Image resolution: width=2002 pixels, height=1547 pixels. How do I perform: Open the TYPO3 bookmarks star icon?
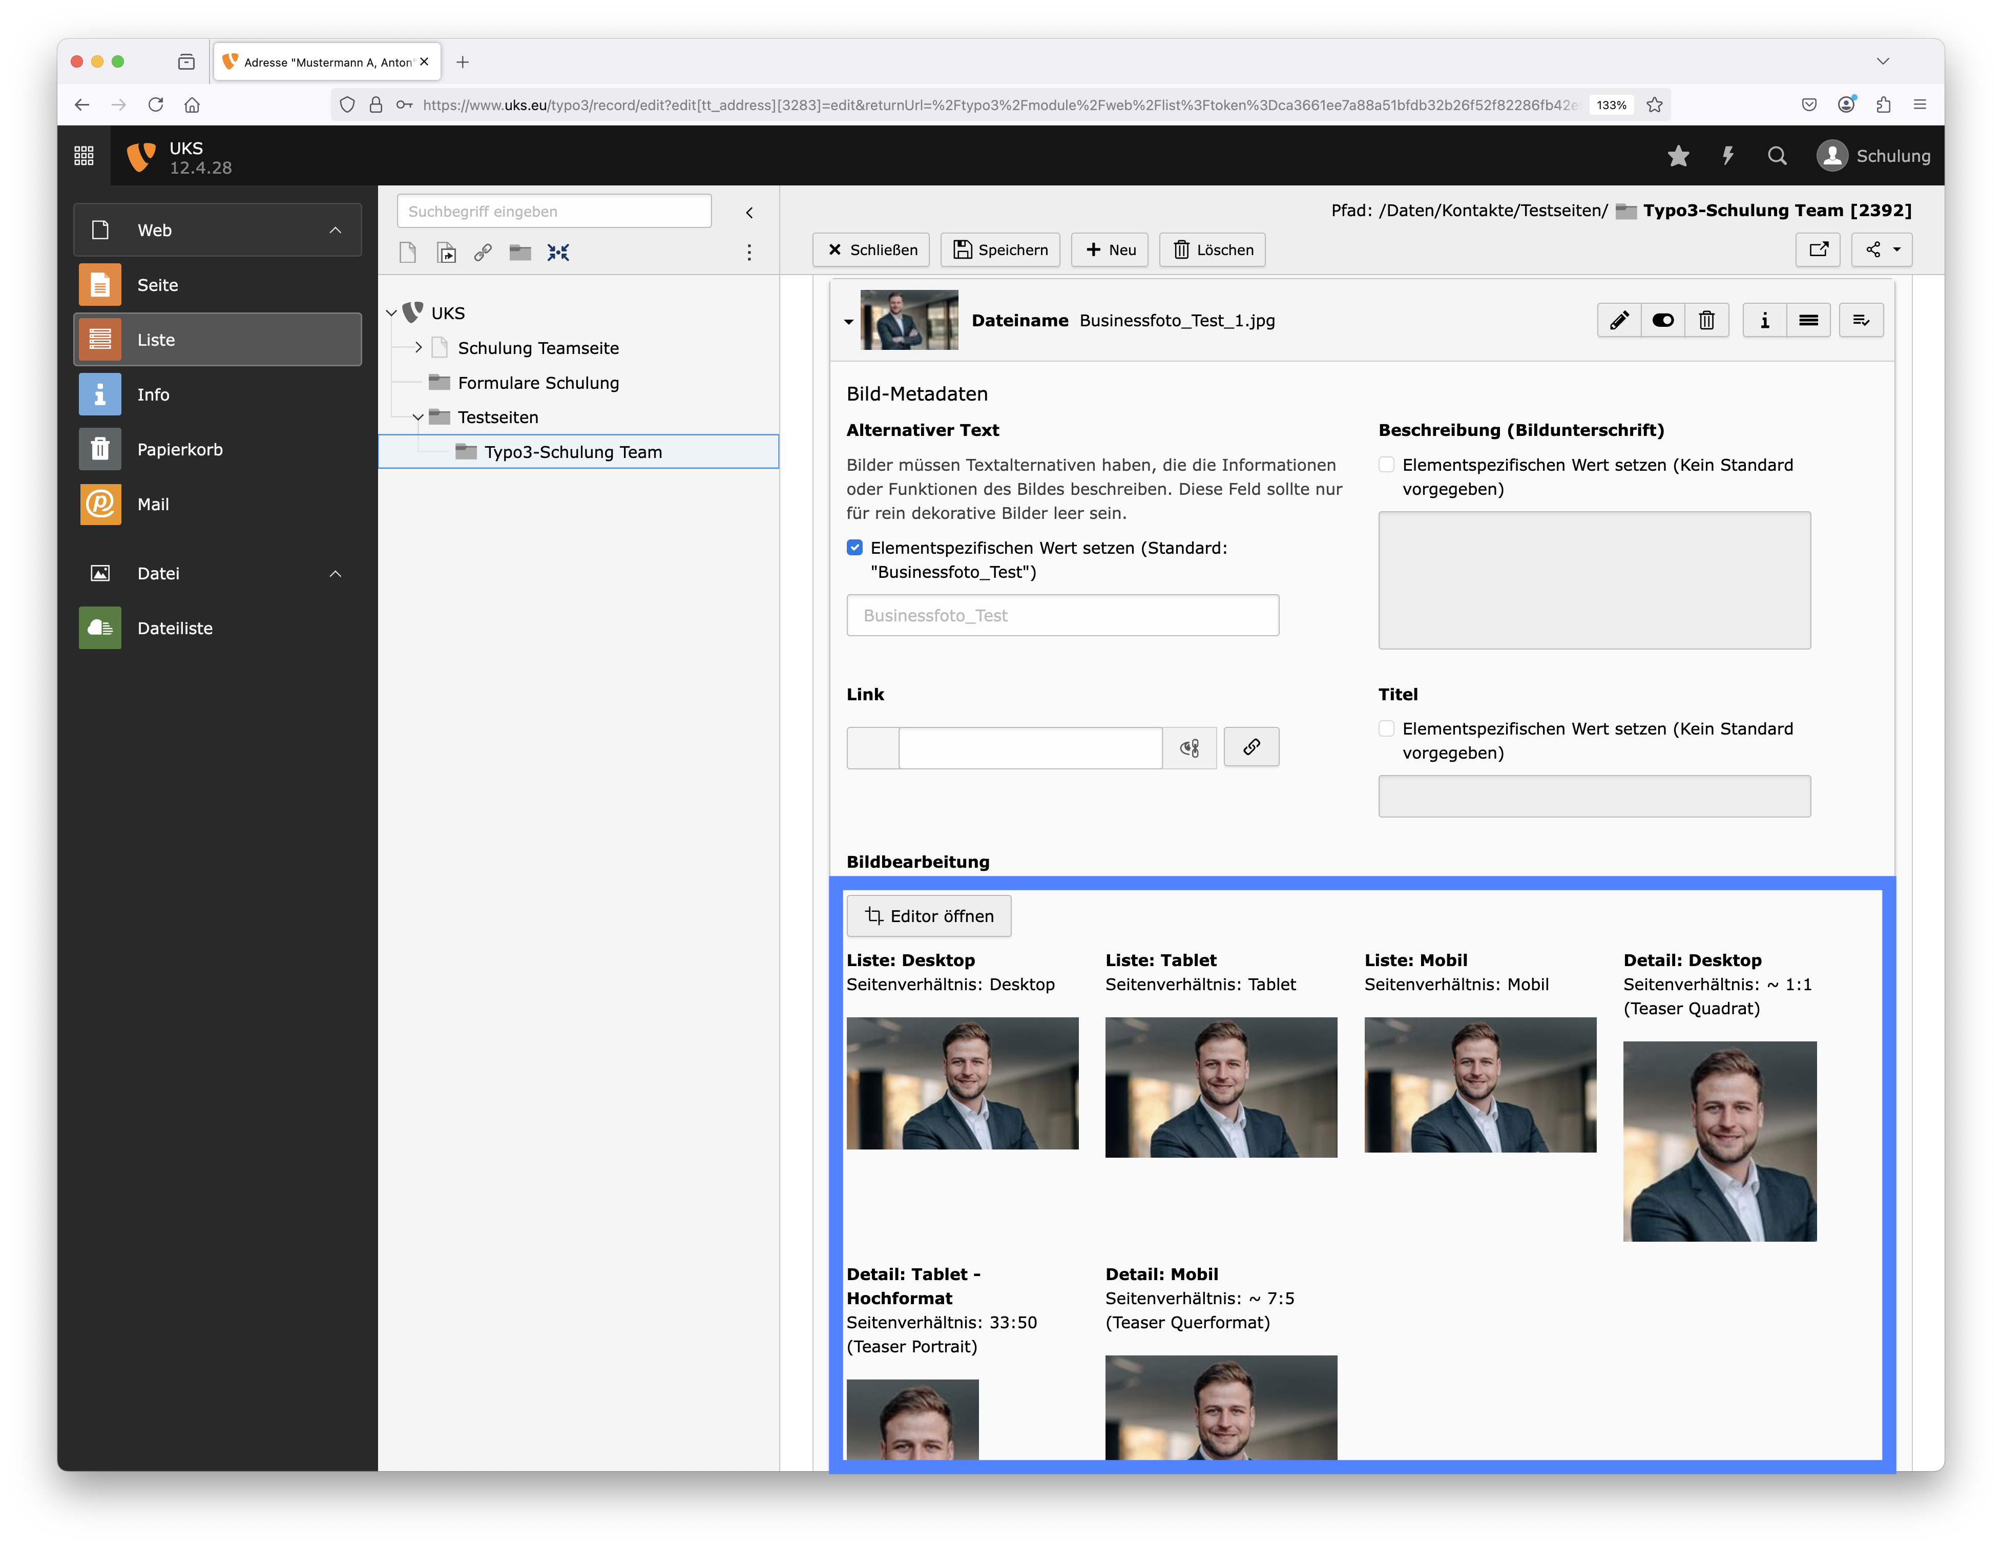tap(1678, 156)
